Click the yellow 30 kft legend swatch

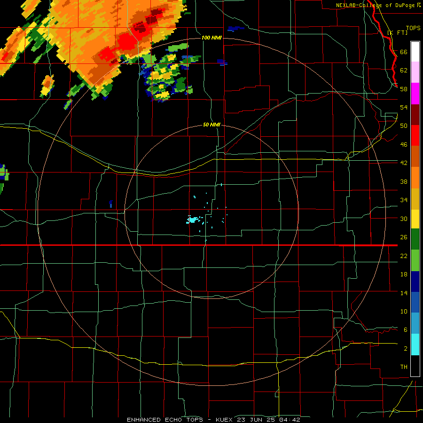click(x=415, y=219)
